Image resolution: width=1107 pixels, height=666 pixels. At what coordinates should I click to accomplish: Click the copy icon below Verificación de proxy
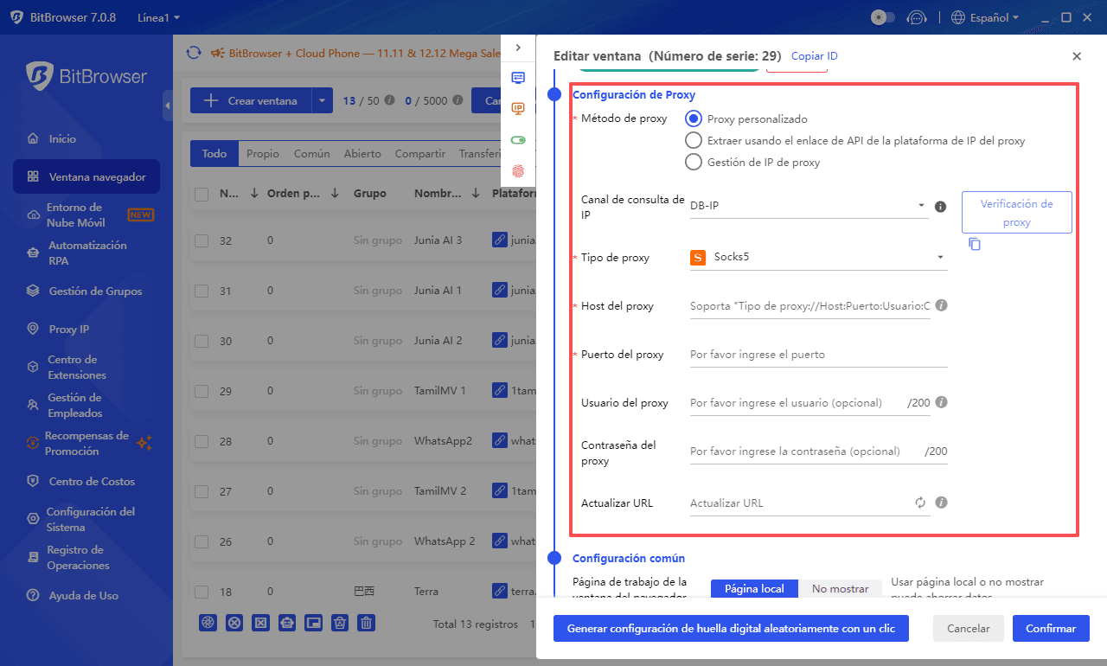tap(975, 245)
